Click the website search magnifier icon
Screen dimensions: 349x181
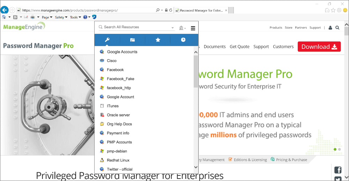tap(337, 28)
